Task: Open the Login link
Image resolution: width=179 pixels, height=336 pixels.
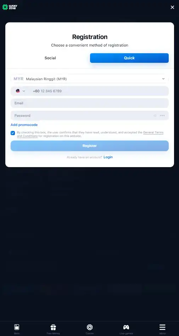Action: (x=108, y=157)
